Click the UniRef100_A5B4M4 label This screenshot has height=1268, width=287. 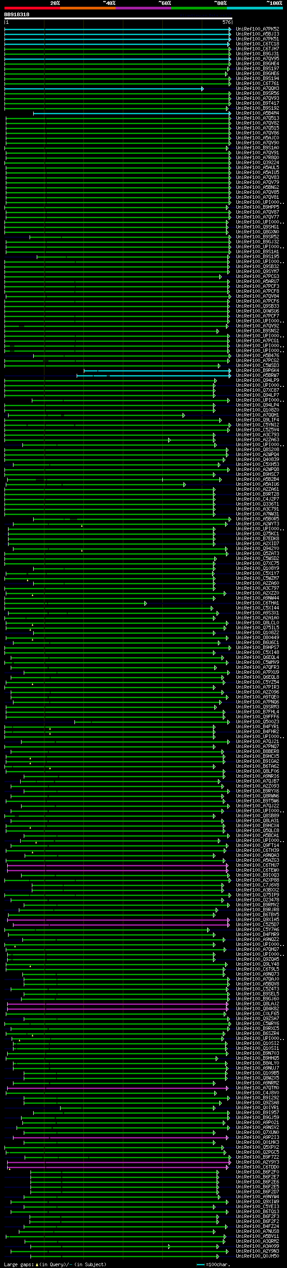[257, 113]
